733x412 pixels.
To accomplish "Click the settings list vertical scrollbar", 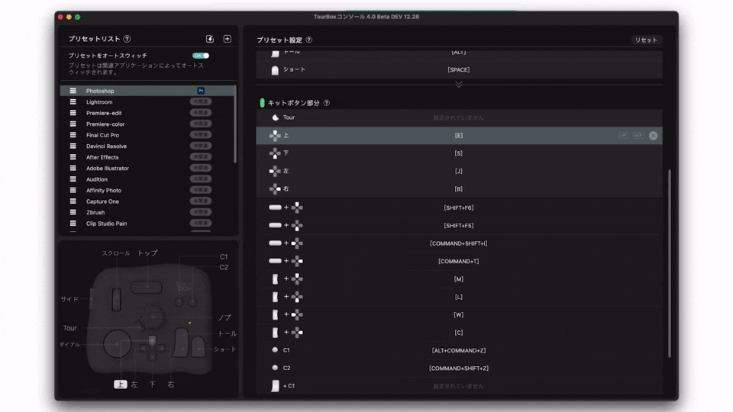I will 669,259.
